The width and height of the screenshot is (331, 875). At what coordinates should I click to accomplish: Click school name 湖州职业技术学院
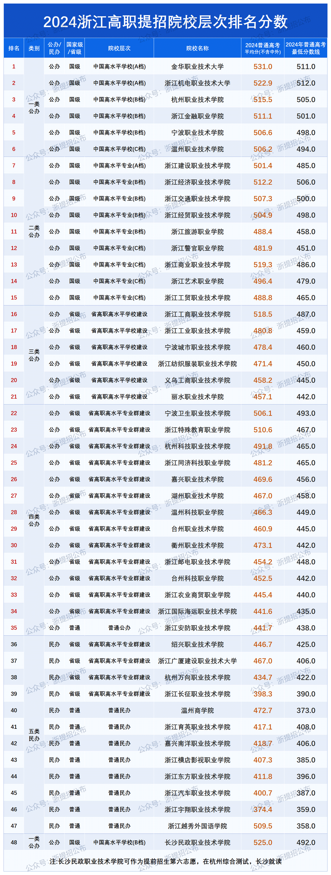(197, 496)
